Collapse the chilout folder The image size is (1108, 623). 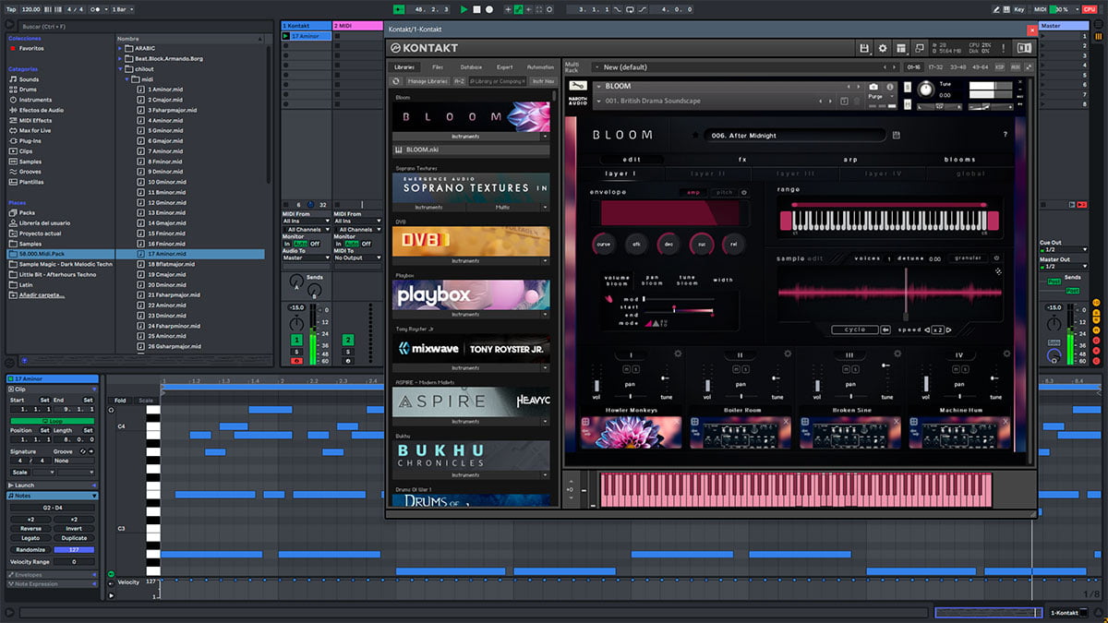click(121, 68)
